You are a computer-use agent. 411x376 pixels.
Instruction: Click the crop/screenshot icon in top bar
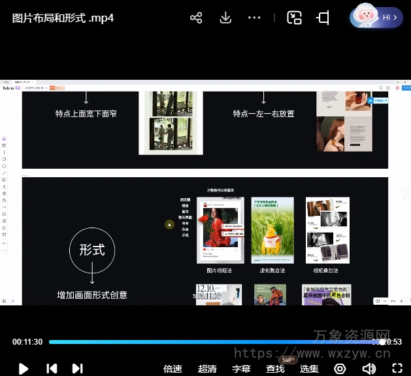323,18
